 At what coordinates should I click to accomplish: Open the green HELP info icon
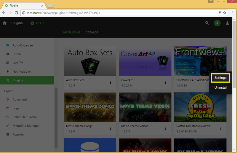click(32, 23)
